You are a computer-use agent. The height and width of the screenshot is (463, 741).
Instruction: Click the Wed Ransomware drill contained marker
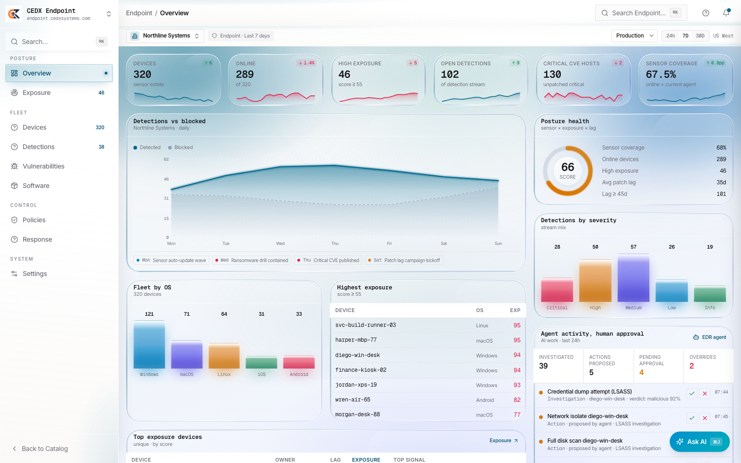pyautogui.click(x=252, y=260)
